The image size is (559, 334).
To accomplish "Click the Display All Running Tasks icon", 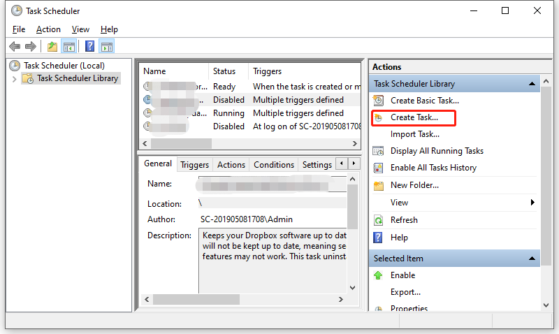I will [378, 151].
